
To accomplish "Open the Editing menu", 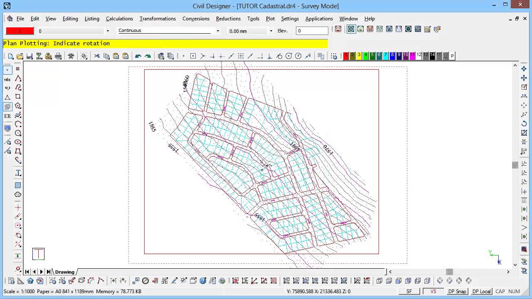I will (70, 19).
